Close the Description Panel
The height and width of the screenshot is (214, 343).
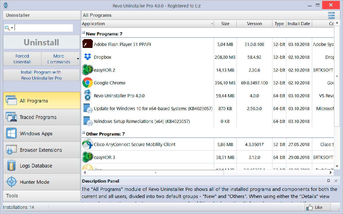click(336, 181)
